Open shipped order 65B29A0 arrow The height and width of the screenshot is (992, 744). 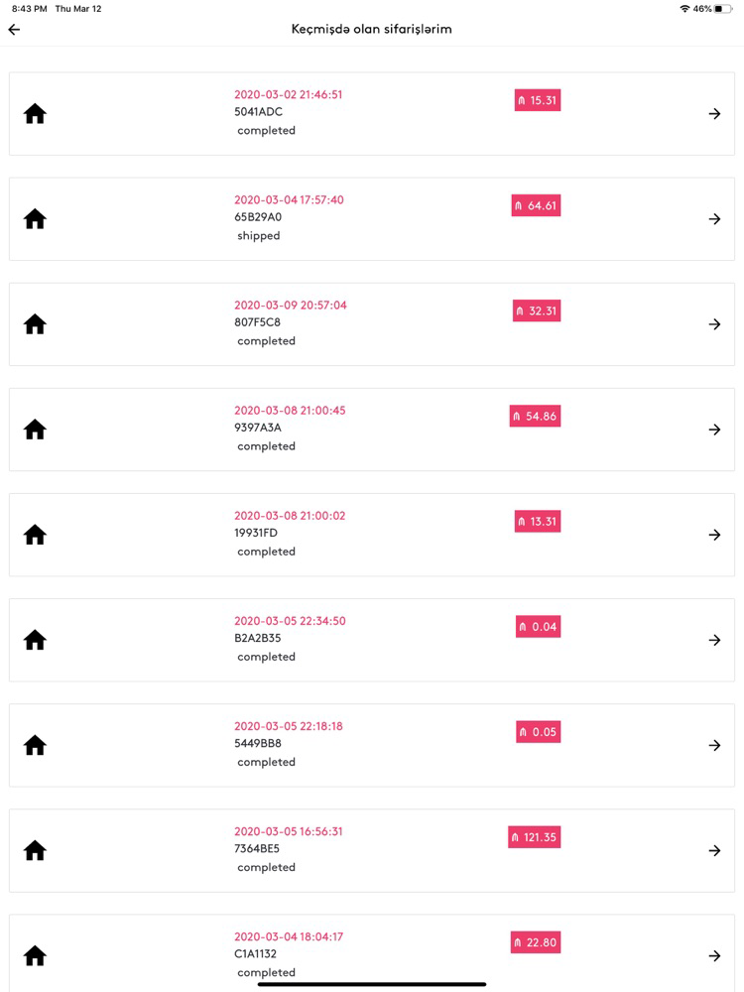tap(714, 219)
